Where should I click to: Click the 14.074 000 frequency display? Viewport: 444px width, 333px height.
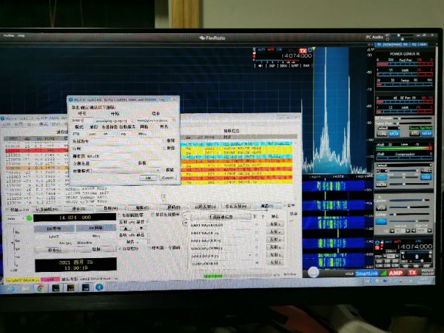pyautogui.click(x=75, y=217)
